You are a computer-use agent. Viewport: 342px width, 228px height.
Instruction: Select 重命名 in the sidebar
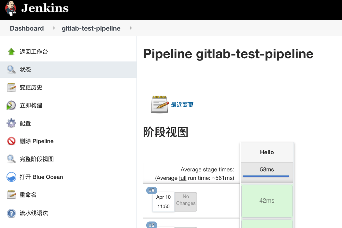28,195
